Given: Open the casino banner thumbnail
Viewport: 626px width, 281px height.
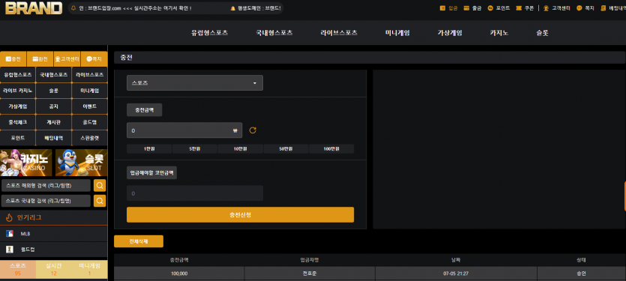Looking at the screenshot, I should 26,163.
